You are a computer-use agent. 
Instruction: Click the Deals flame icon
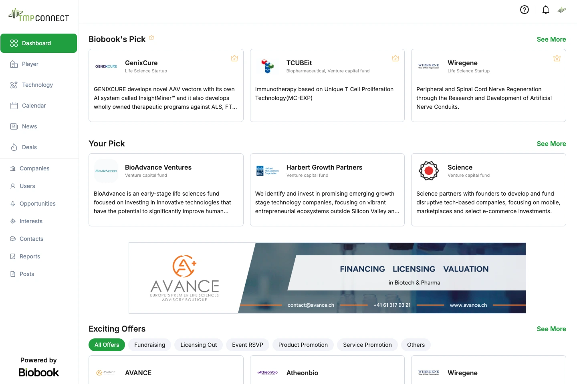14,147
